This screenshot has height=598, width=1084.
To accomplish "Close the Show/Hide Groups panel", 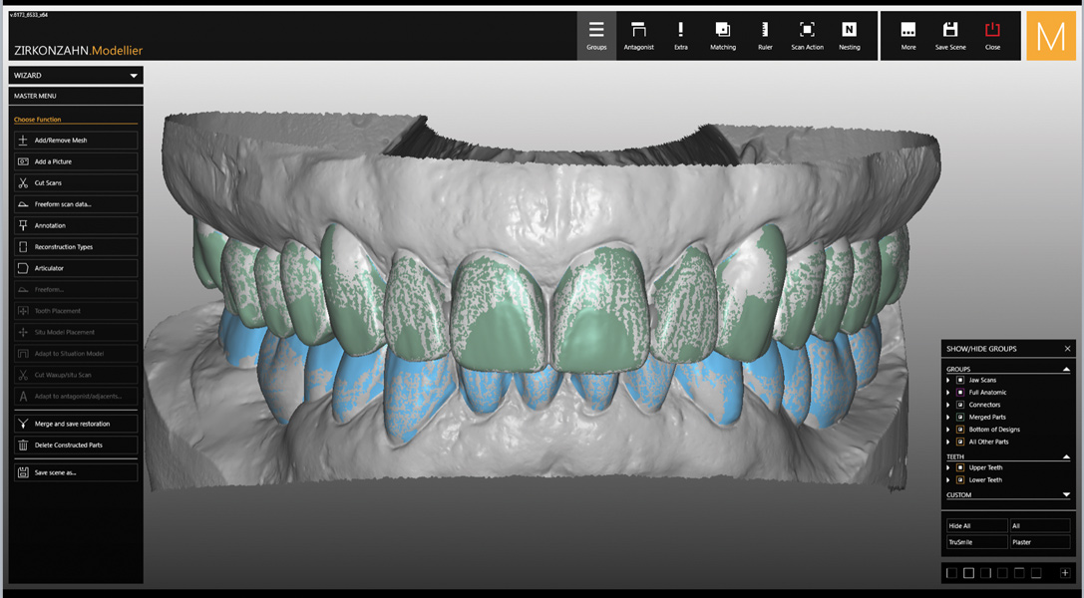I will click(1067, 349).
